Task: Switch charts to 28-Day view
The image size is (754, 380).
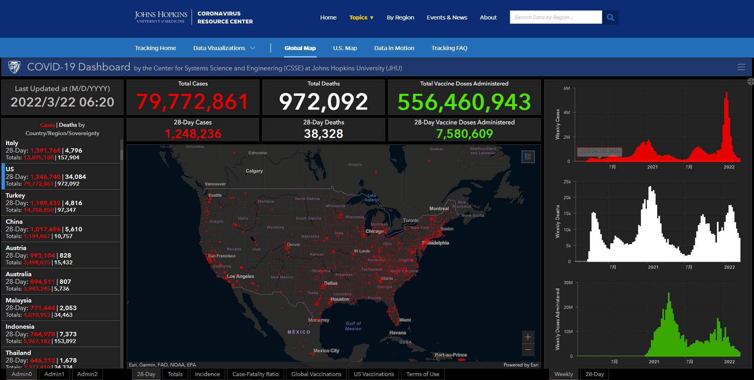Action: click(x=594, y=374)
